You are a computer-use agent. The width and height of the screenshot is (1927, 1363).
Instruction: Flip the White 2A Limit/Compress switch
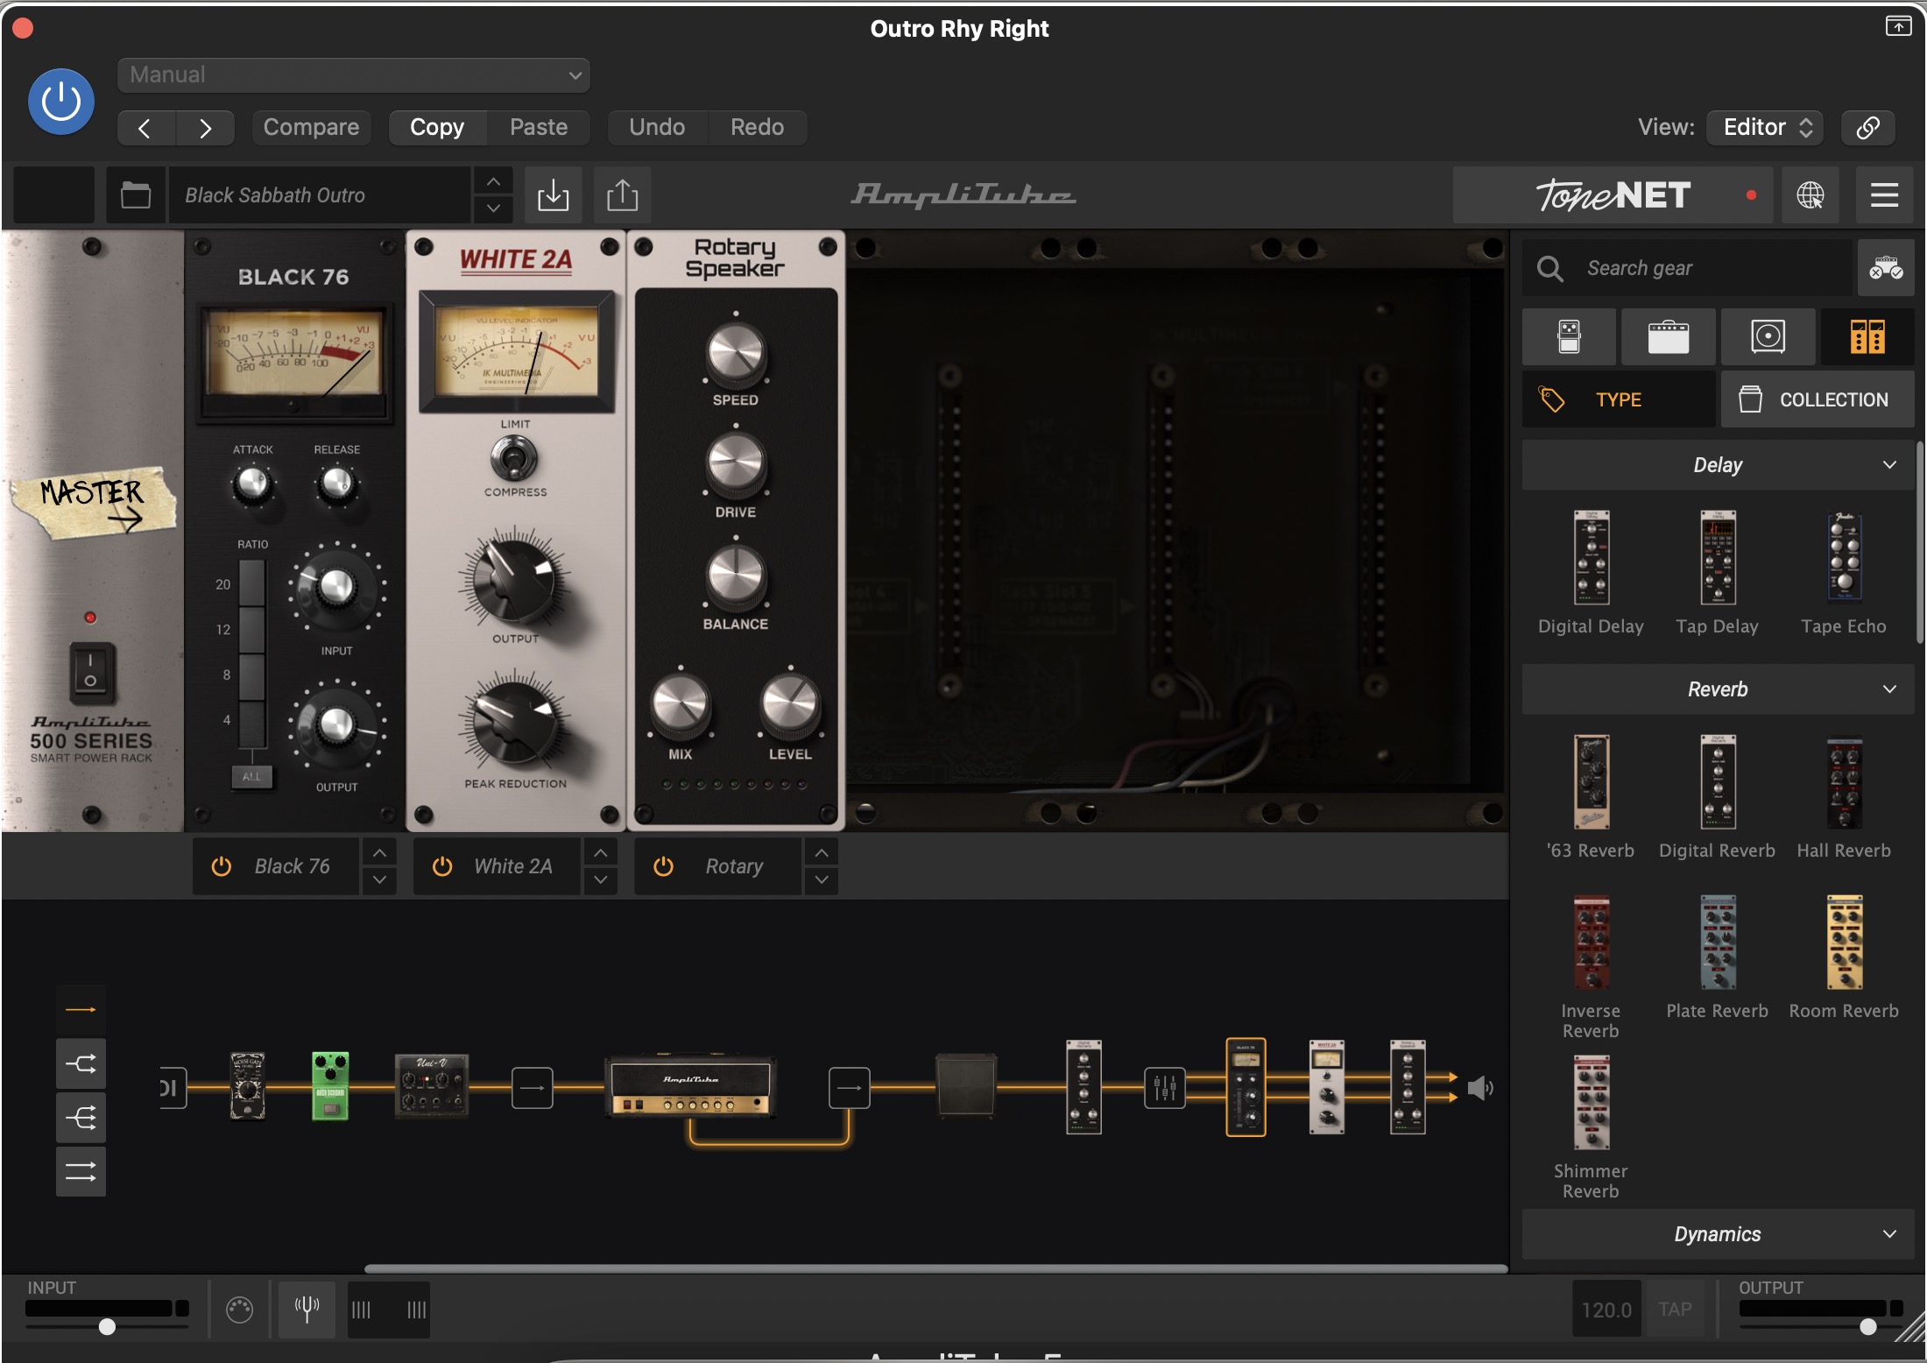point(514,457)
